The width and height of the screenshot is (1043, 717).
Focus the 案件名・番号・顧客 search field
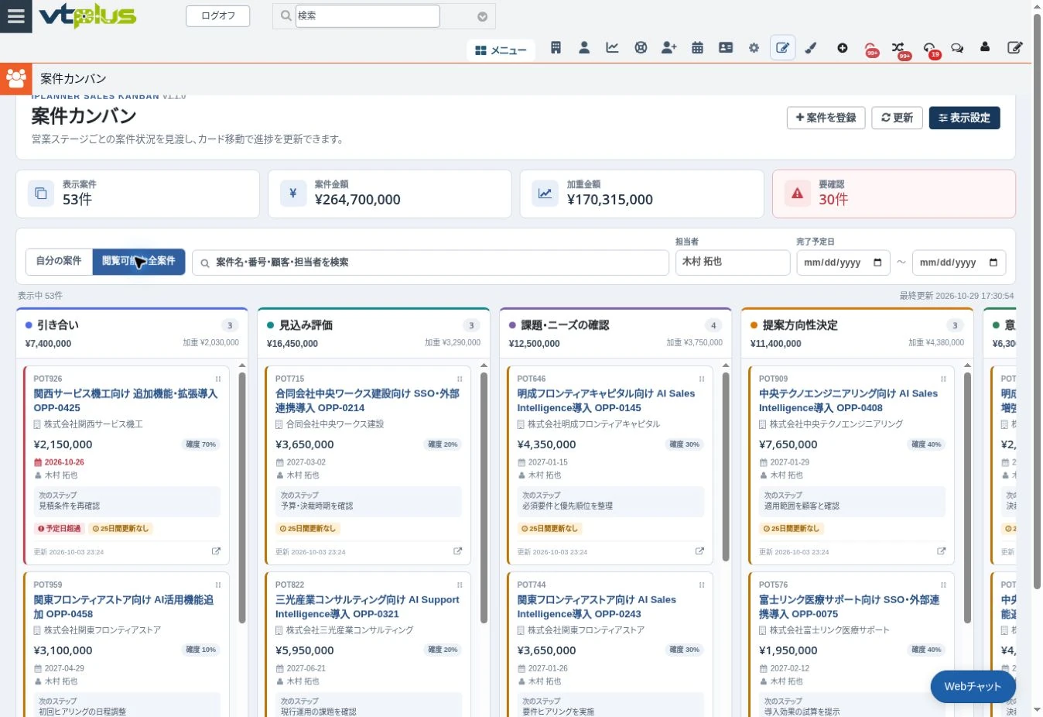(x=430, y=262)
